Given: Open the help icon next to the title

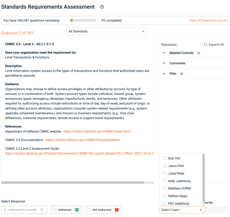Looking at the screenshot, I should (102, 7).
